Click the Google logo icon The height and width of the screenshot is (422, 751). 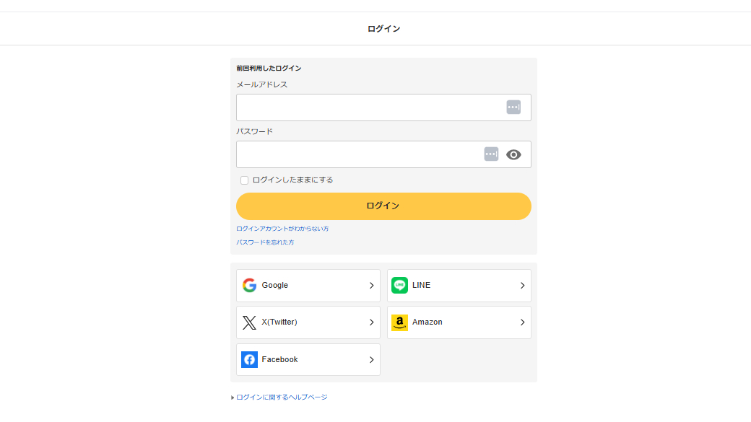coord(249,285)
